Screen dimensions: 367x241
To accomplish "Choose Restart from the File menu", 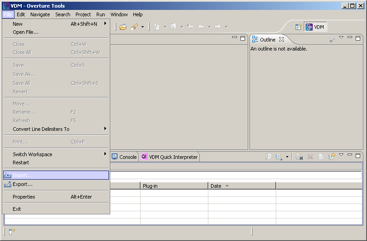I will pyautogui.click(x=56, y=162).
